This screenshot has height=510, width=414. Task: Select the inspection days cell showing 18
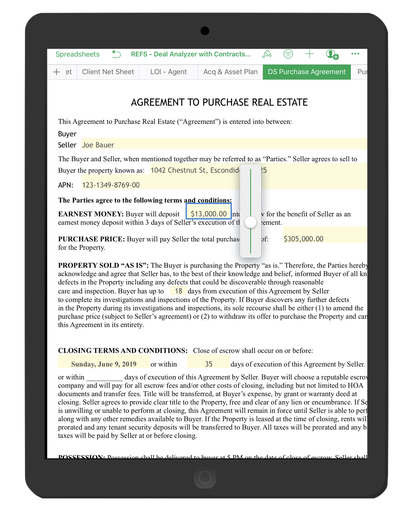coord(179,291)
